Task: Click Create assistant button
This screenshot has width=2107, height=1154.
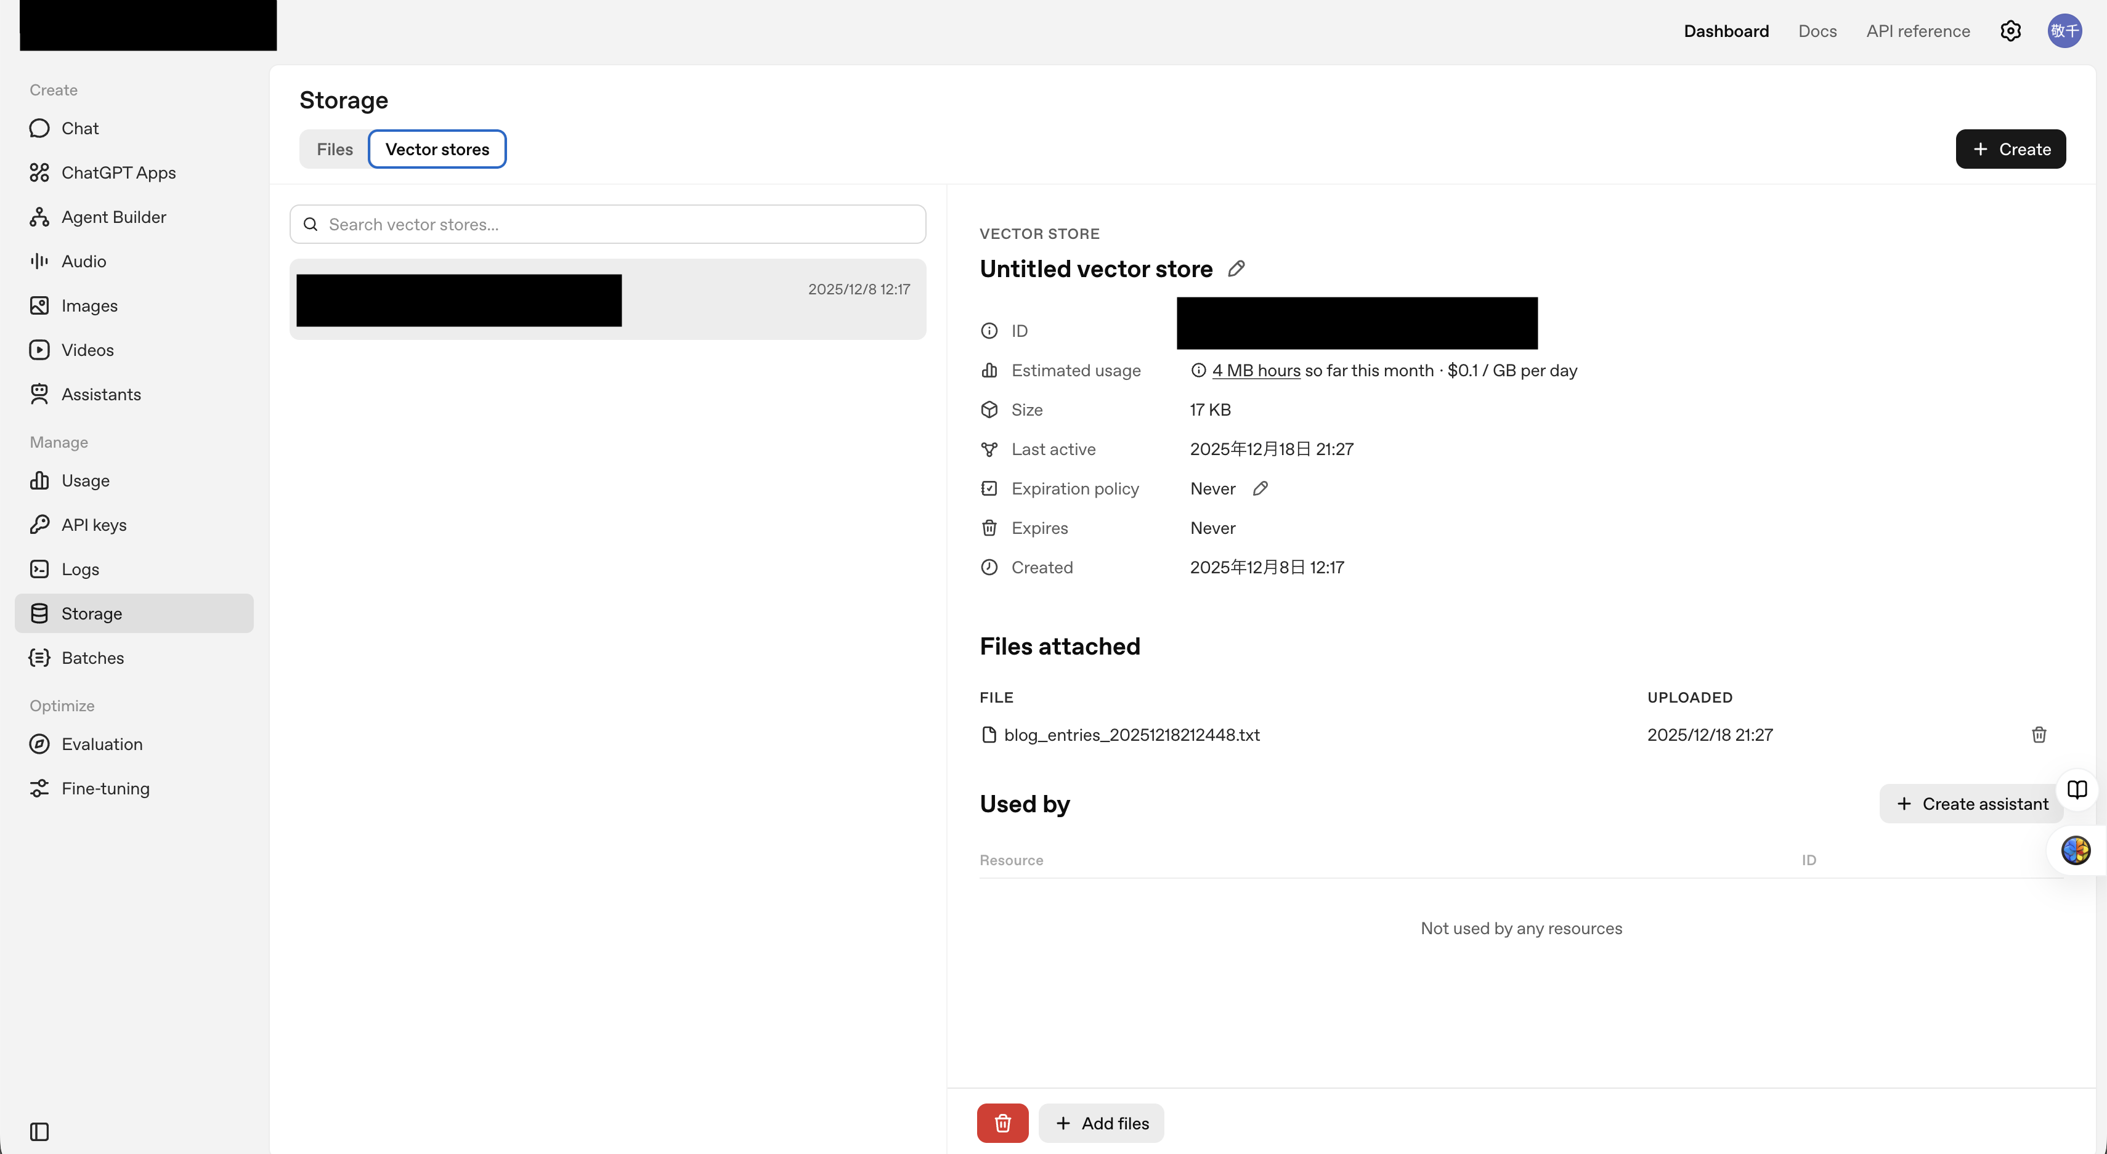Action: 1971,804
